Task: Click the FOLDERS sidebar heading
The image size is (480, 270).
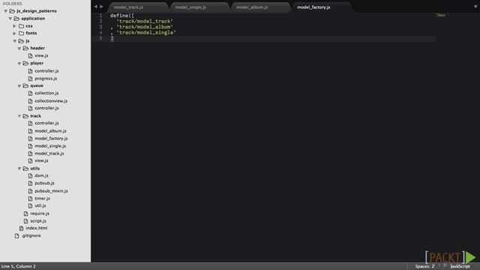Action: click(12, 4)
